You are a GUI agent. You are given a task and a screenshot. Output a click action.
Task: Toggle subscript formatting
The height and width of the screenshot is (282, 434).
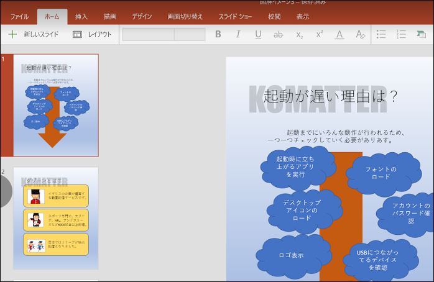tap(300, 35)
